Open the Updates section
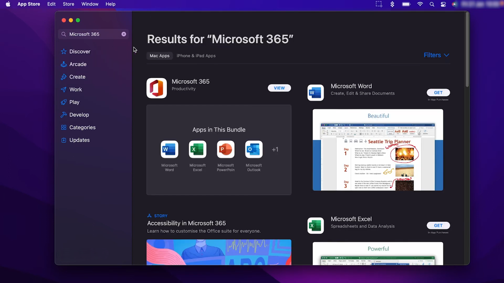 click(79, 140)
